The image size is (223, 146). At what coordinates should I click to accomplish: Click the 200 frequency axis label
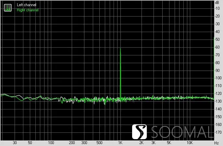coord(72,143)
